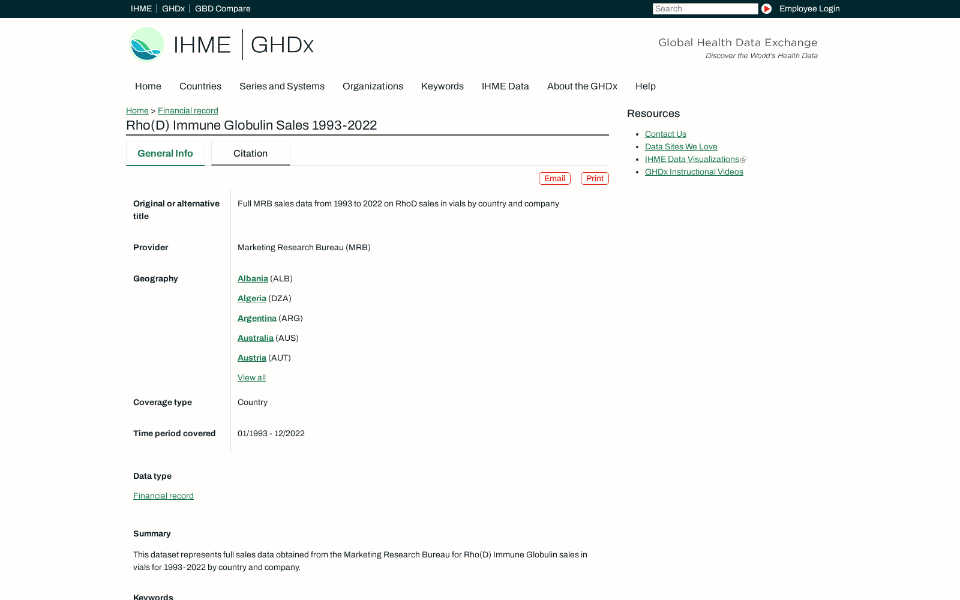Image resolution: width=960 pixels, height=600 pixels.
Task: Click the red search submit arrow icon
Action: coord(766,9)
